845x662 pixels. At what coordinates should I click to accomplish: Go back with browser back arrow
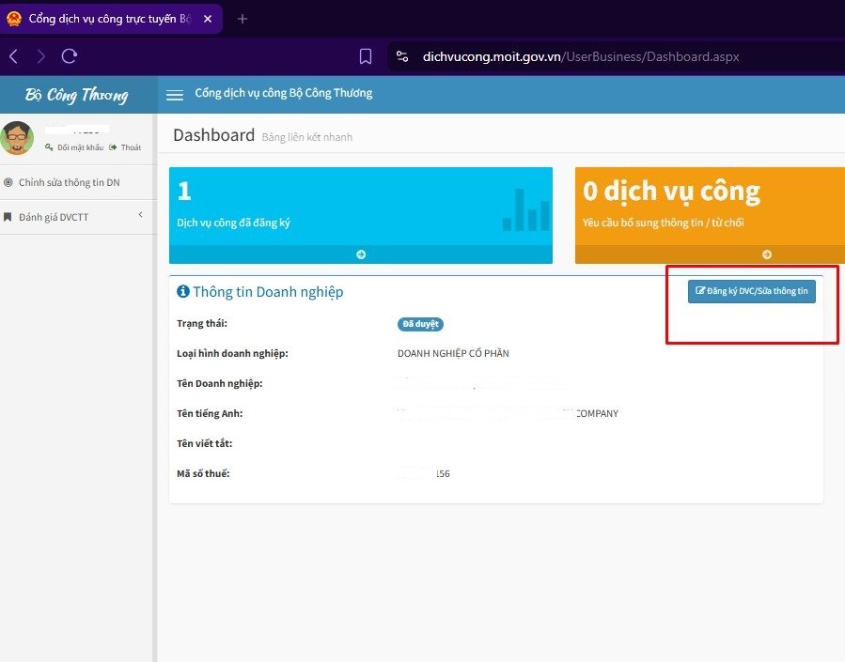tap(13, 56)
